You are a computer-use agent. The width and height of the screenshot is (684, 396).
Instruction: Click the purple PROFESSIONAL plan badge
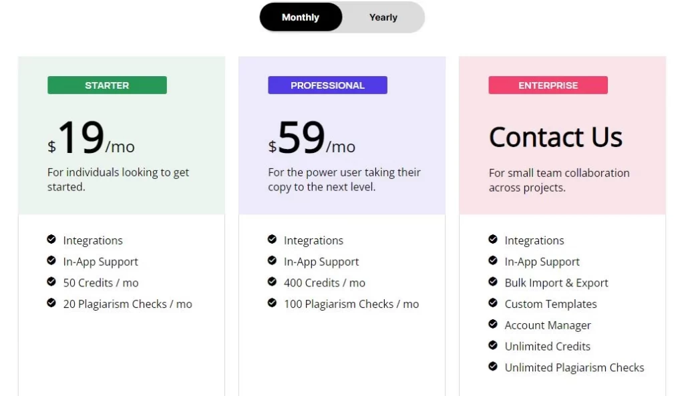tap(327, 85)
